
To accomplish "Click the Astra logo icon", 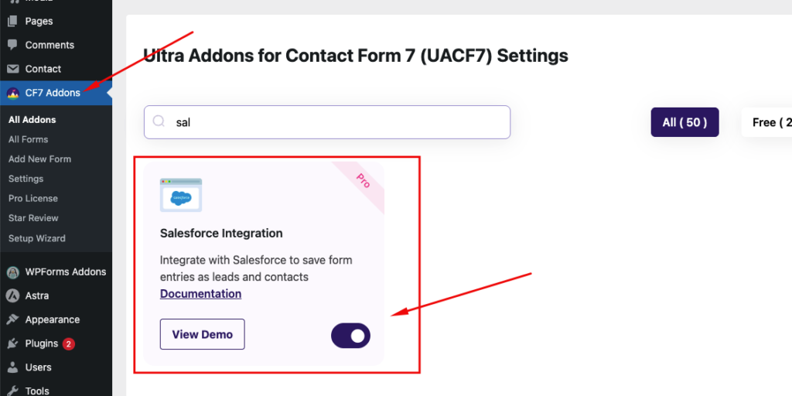I will coord(12,295).
